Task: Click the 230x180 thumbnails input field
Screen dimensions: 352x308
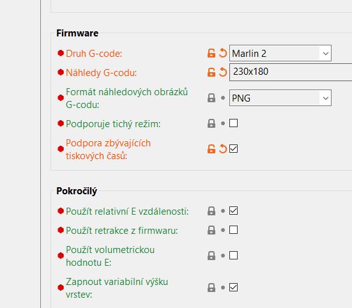Action: tap(291, 72)
